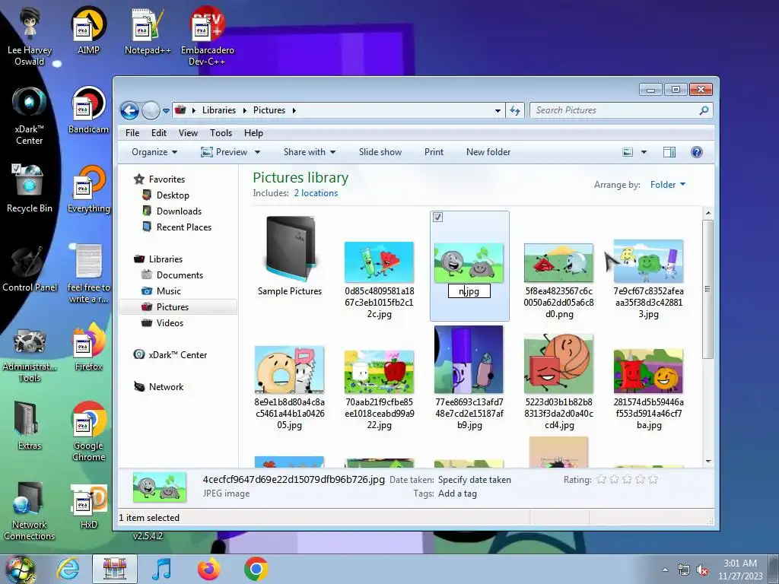
Task: Expand the arrow after Libraries in breadcrumb
Action: (244, 110)
